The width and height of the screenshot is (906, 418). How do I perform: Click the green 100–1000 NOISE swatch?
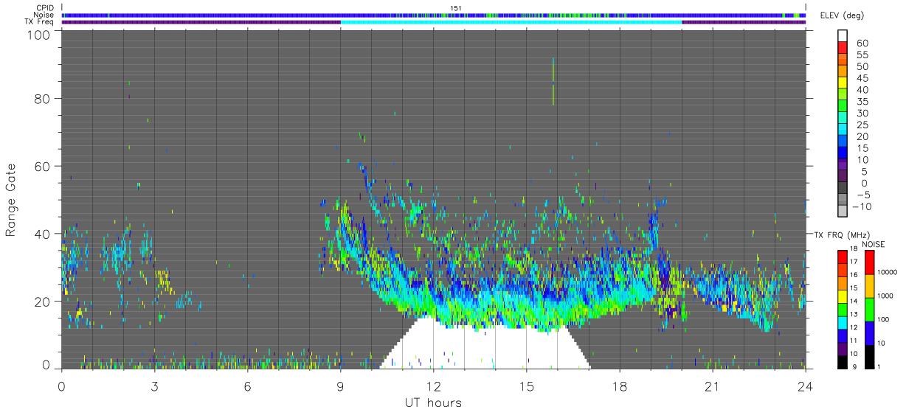click(869, 308)
